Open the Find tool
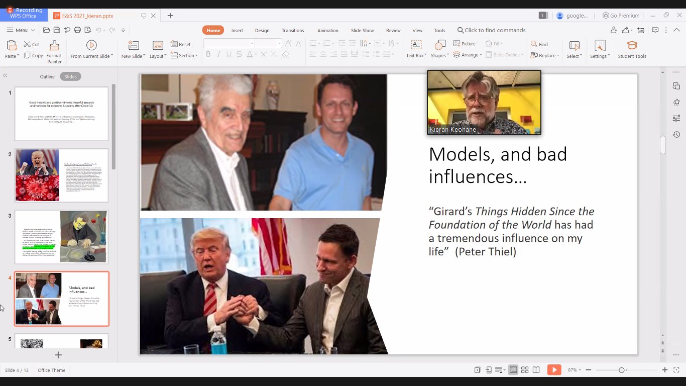Image resolution: width=686 pixels, height=386 pixels. coord(539,44)
